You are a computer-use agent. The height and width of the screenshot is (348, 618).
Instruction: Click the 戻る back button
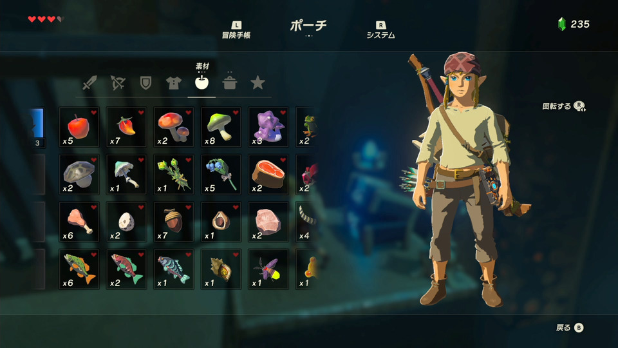pos(570,327)
